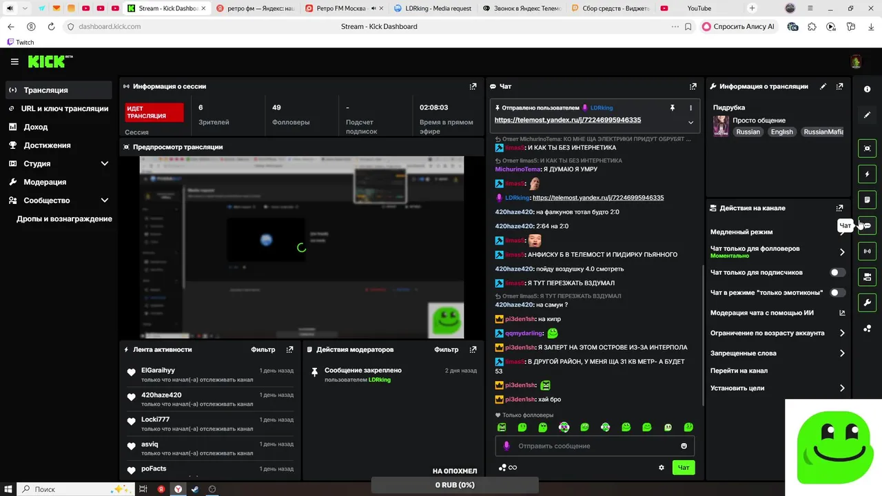Viewport: 882px width, 496px height.
Task: Click the stream preview thumbnail
Action: click(x=302, y=247)
